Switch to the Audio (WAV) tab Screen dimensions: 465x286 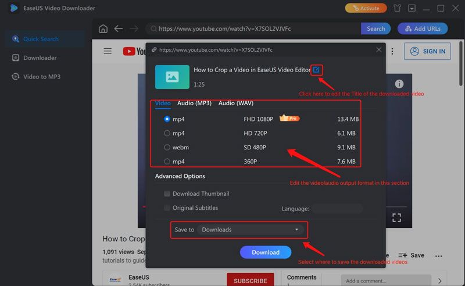236,103
